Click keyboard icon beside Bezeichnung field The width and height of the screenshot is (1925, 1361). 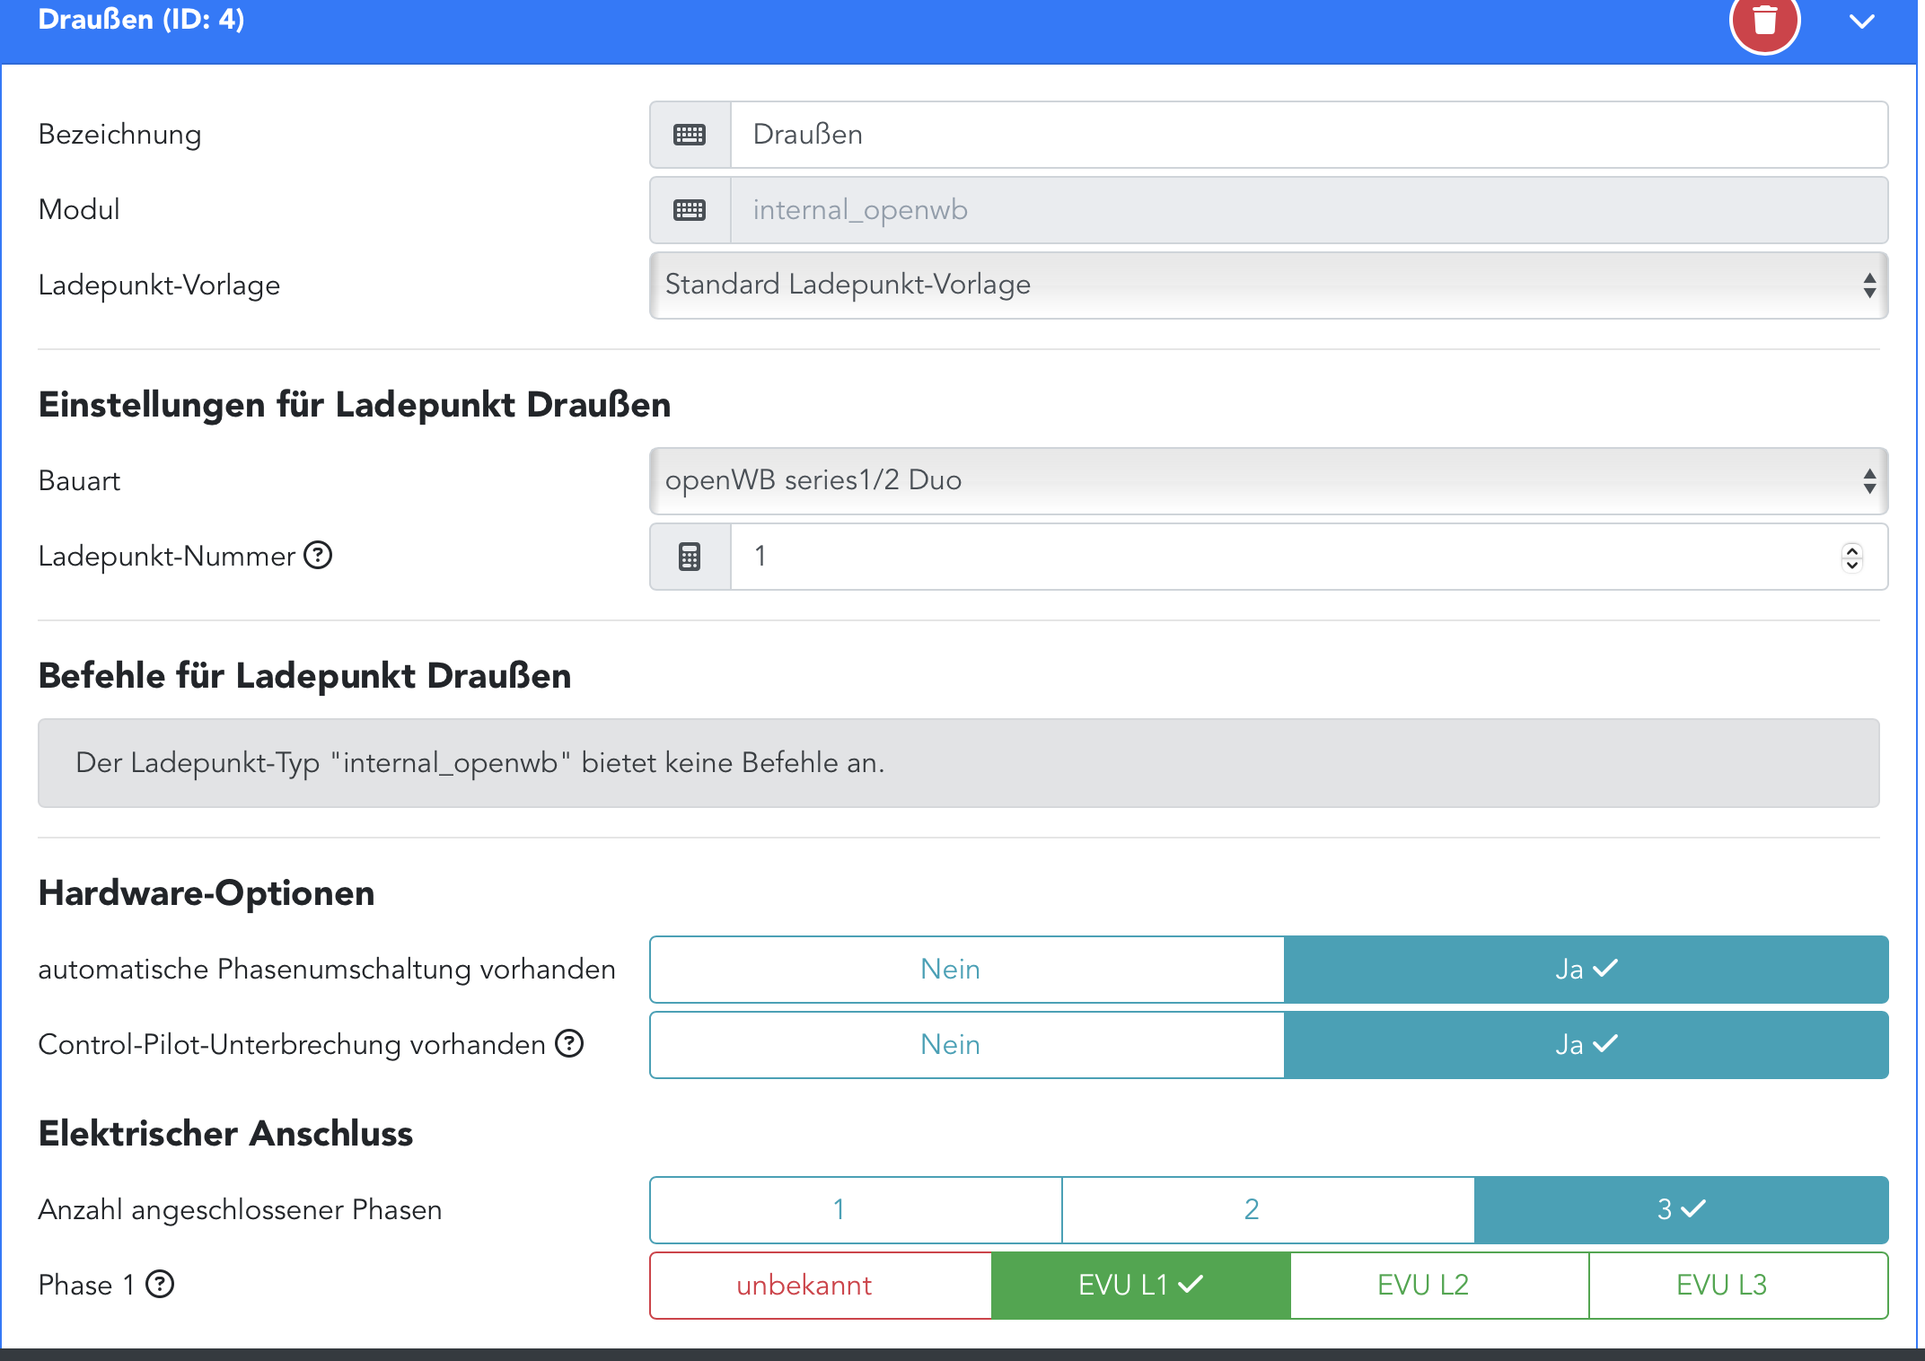pos(690,135)
